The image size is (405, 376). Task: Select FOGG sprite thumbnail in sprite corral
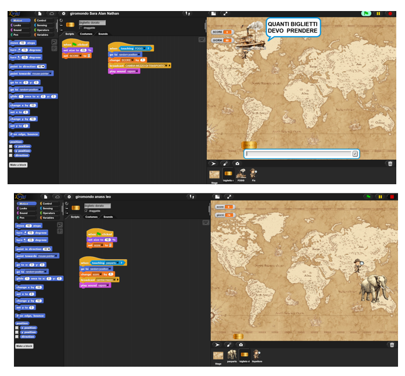click(x=241, y=175)
